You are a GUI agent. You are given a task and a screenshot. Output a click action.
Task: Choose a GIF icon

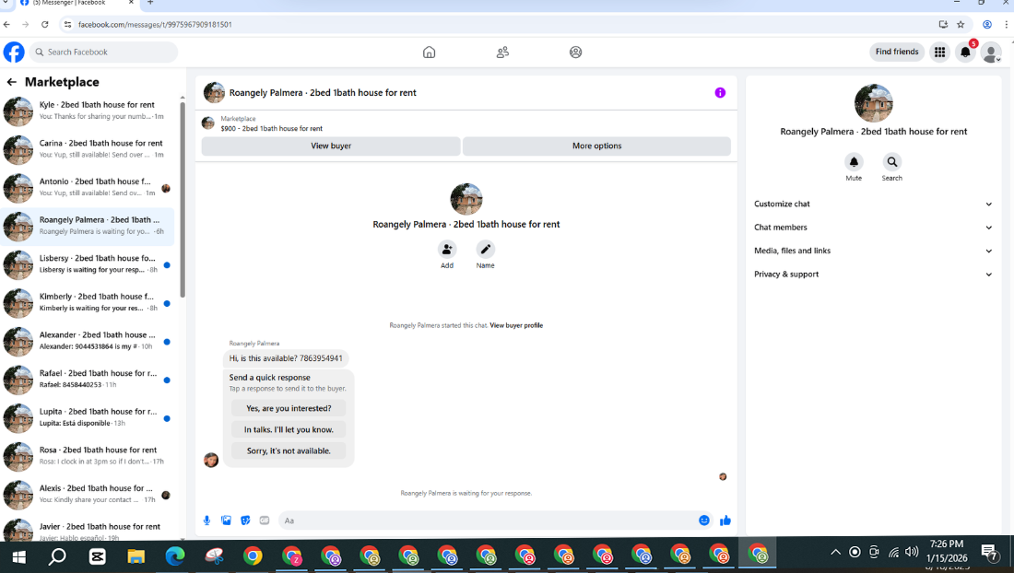pyautogui.click(x=265, y=520)
